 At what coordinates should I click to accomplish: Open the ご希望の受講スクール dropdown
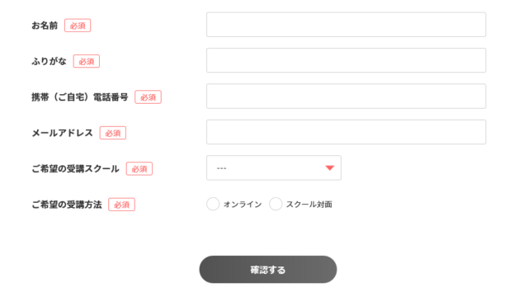[x=274, y=167]
